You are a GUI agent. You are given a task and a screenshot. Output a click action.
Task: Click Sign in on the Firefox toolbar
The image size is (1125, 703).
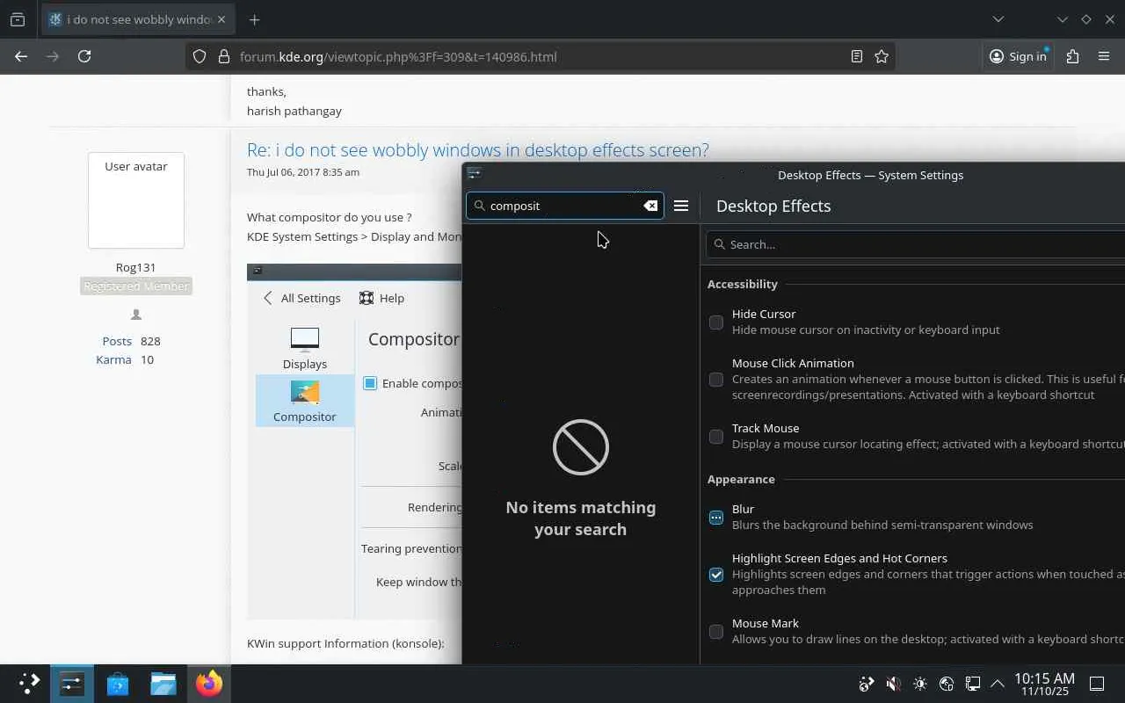click(x=1018, y=56)
